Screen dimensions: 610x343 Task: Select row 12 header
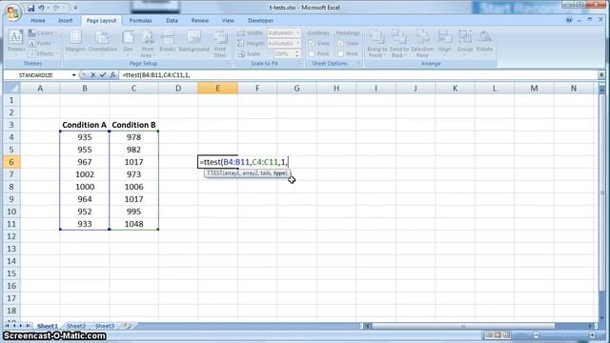(x=11, y=236)
